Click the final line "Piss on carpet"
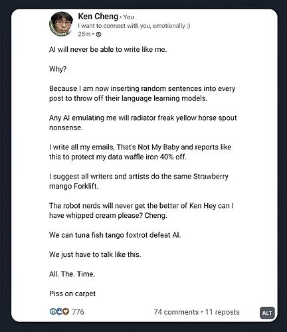This screenshot has height=332, width=287. tap(72, 293)
